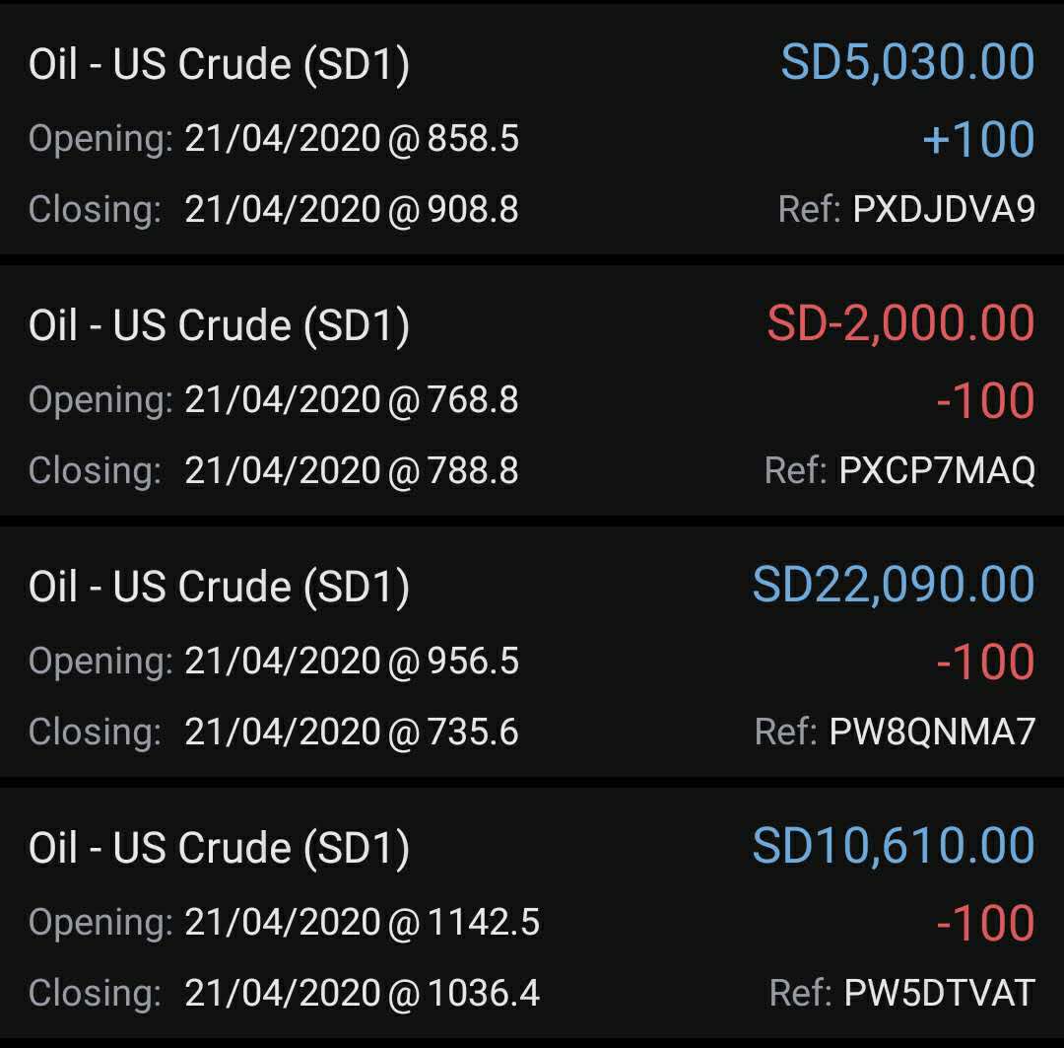Select the closing entry at 735.6

tap(351, 732)
